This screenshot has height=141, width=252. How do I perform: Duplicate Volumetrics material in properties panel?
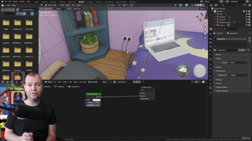pos(242,50)
